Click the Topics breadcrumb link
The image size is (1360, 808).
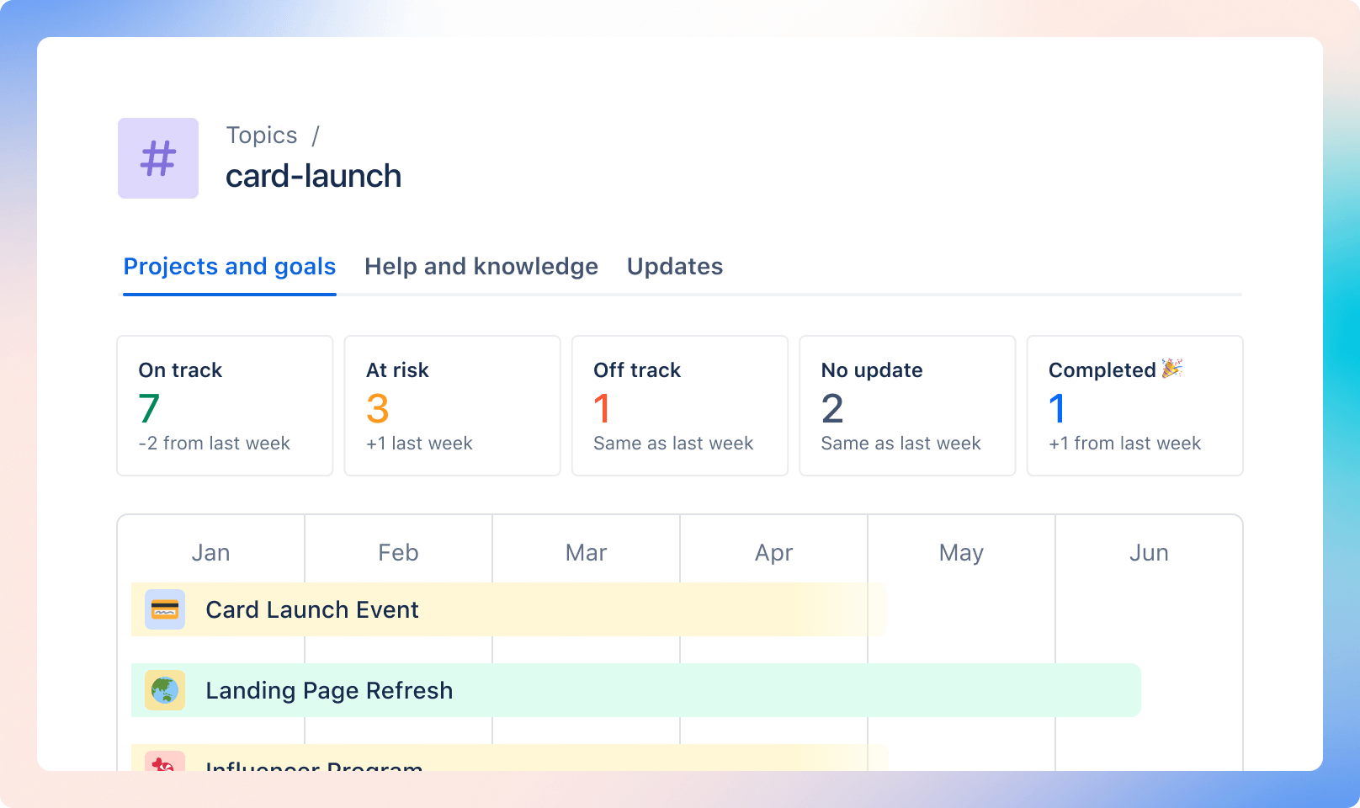(x=261, y=135)
